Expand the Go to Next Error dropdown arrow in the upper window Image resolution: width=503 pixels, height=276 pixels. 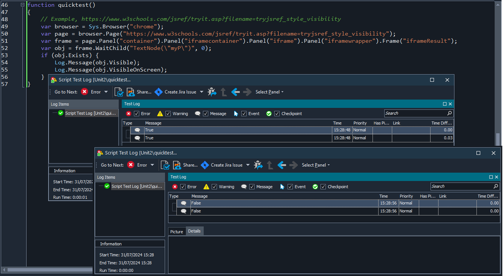click(x=106, y=92)
